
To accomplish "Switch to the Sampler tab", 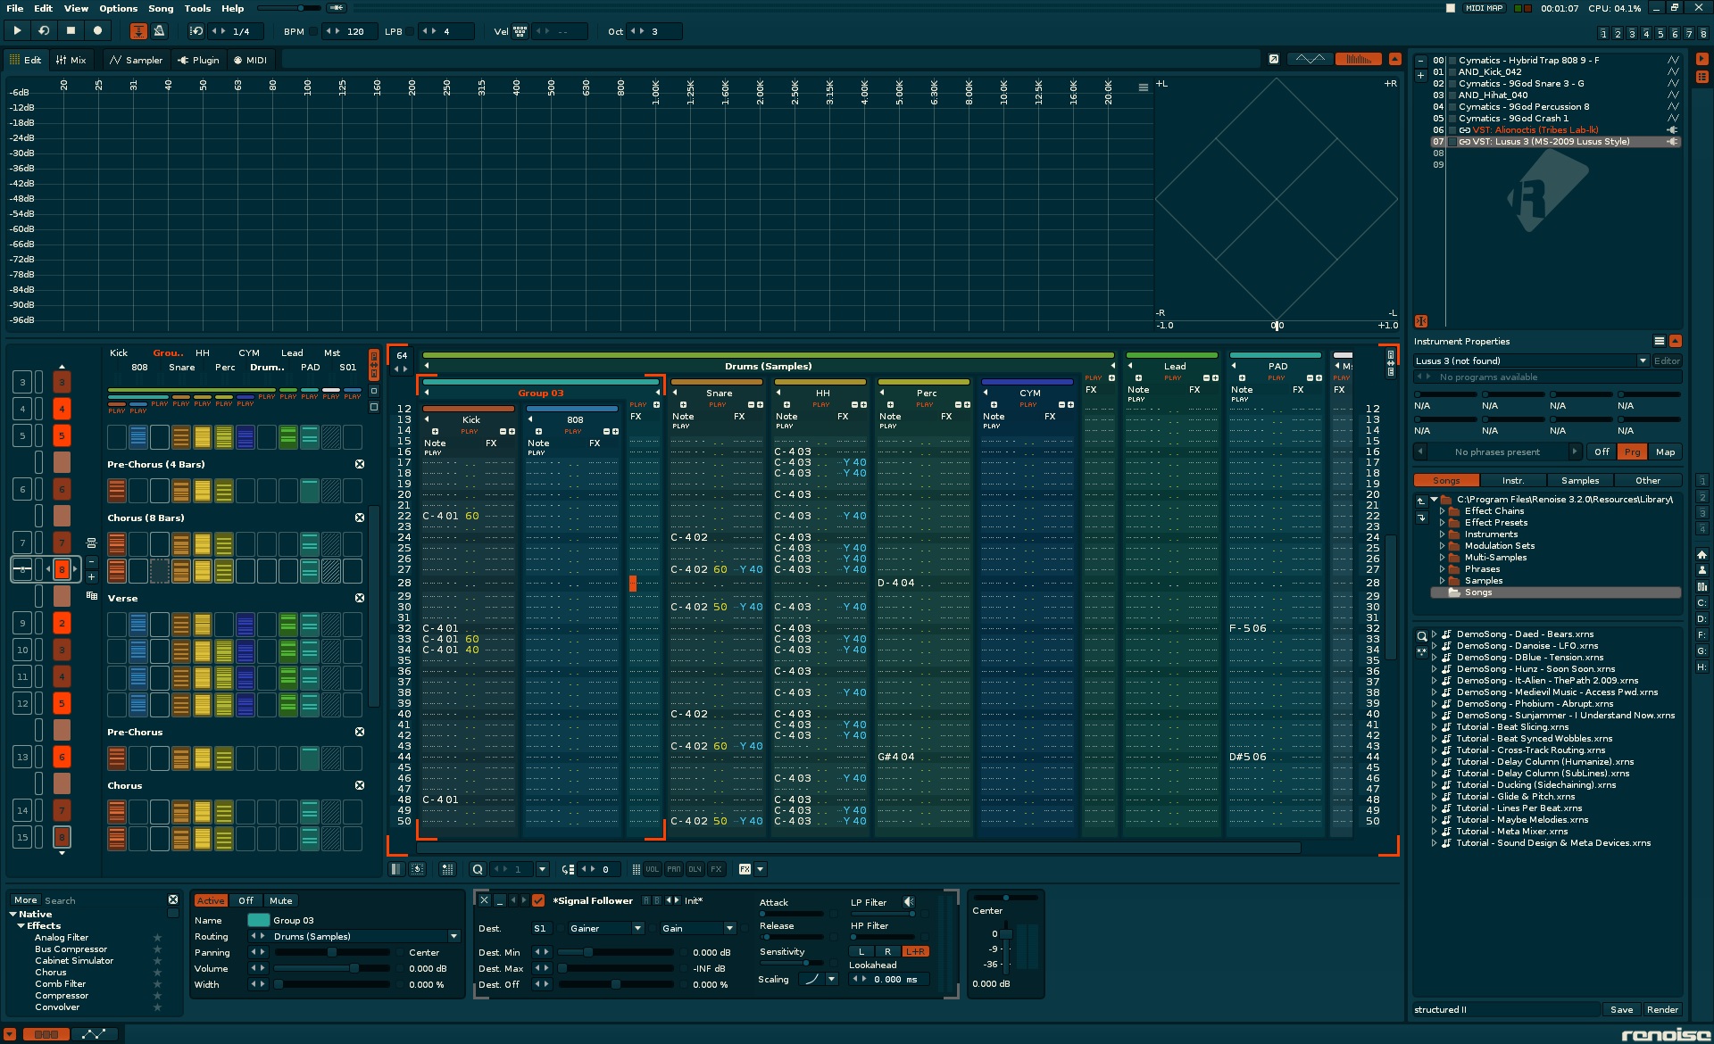I will click(137, 60).
